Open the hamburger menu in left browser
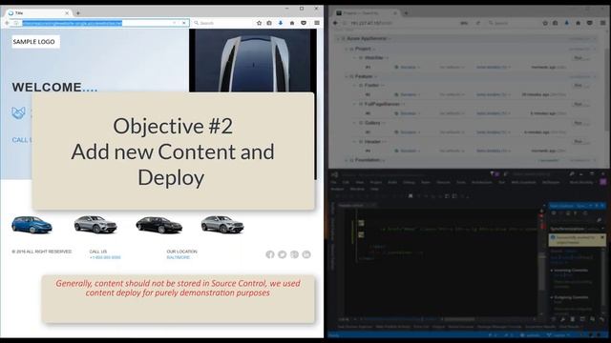Screen dimensions: 611x343 pos(317,23)
